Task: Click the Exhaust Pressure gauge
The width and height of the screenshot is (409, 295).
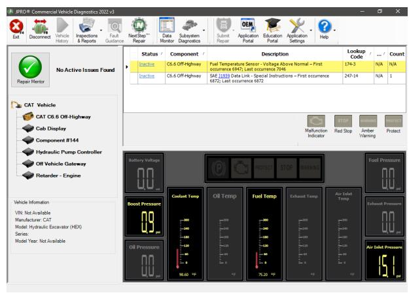Action: click(385, 217)
